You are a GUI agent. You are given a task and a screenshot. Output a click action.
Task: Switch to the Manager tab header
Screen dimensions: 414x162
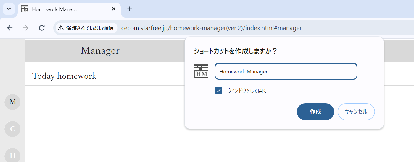100,50
